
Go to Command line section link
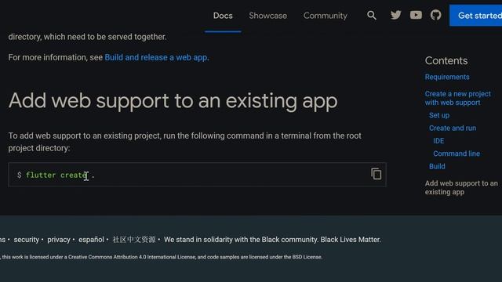coord(457,154)
